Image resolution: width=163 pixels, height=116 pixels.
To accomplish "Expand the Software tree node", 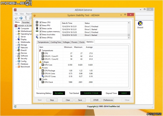I will point(16,56).
